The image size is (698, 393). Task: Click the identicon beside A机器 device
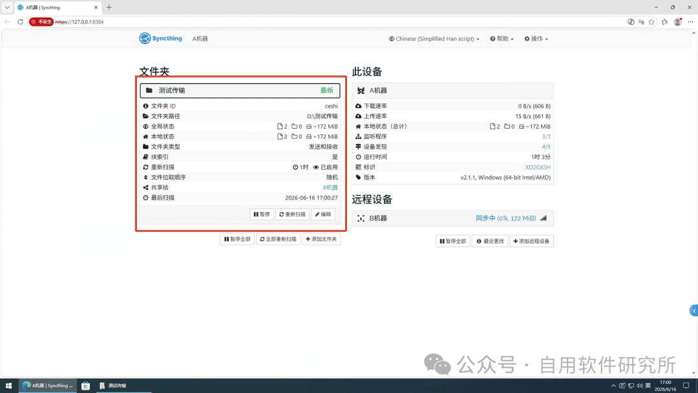pos(361,90)
